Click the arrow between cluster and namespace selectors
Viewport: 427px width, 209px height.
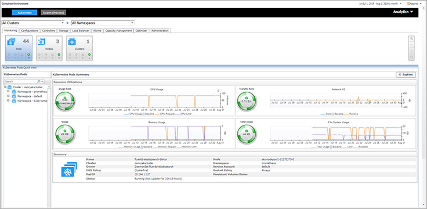pyautogui.click(x=67, y=23)
